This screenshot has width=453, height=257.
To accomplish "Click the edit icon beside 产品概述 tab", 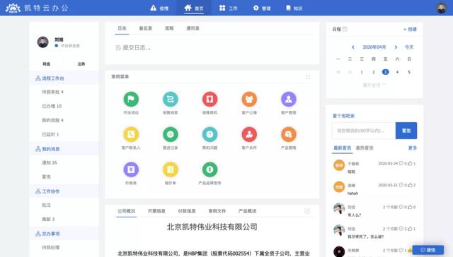I will coord(307,211).
